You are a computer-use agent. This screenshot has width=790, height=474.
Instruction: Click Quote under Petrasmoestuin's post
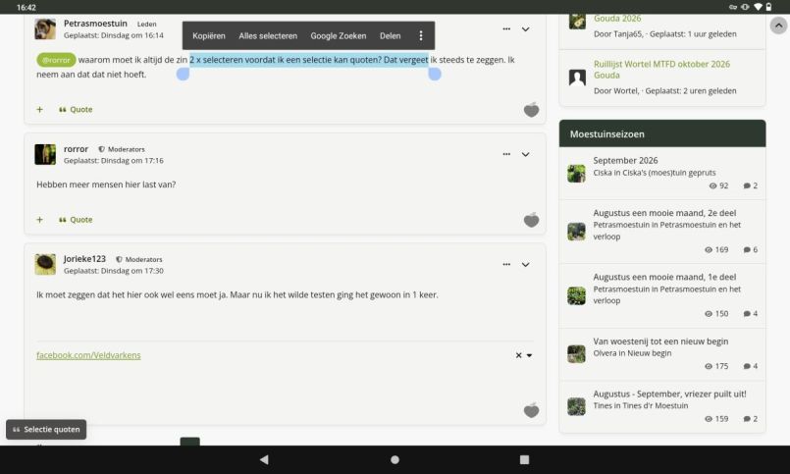coord(76,109)
